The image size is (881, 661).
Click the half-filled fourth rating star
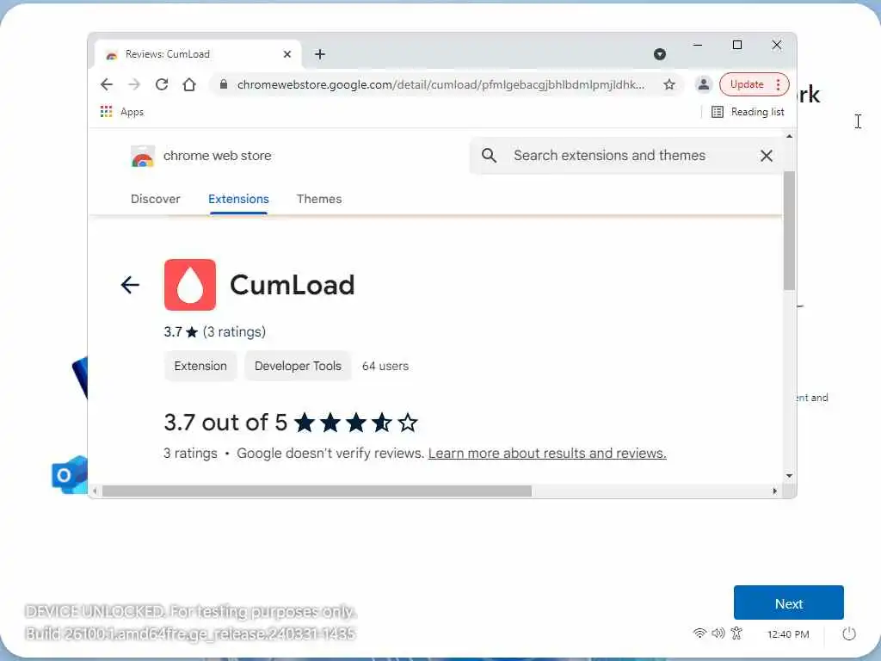click(382, 423)
